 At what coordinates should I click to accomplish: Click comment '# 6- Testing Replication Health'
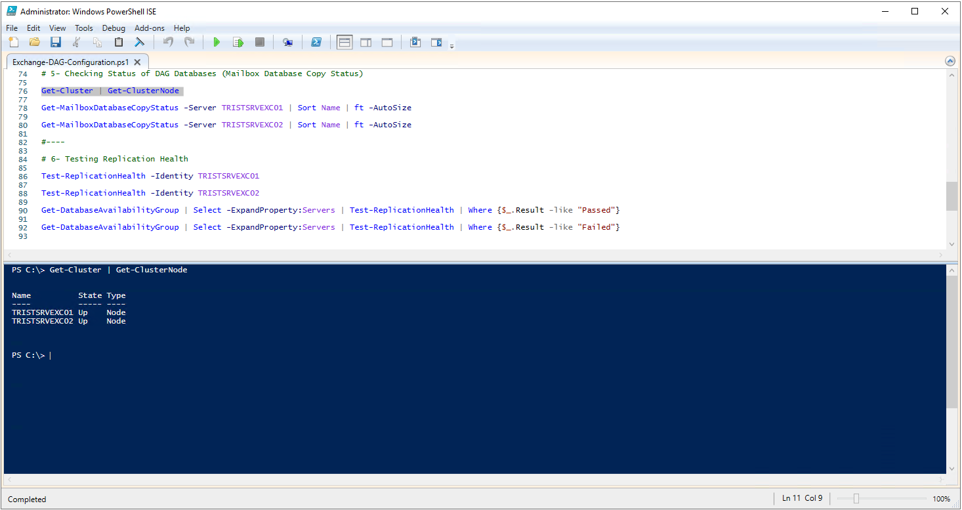115,159
